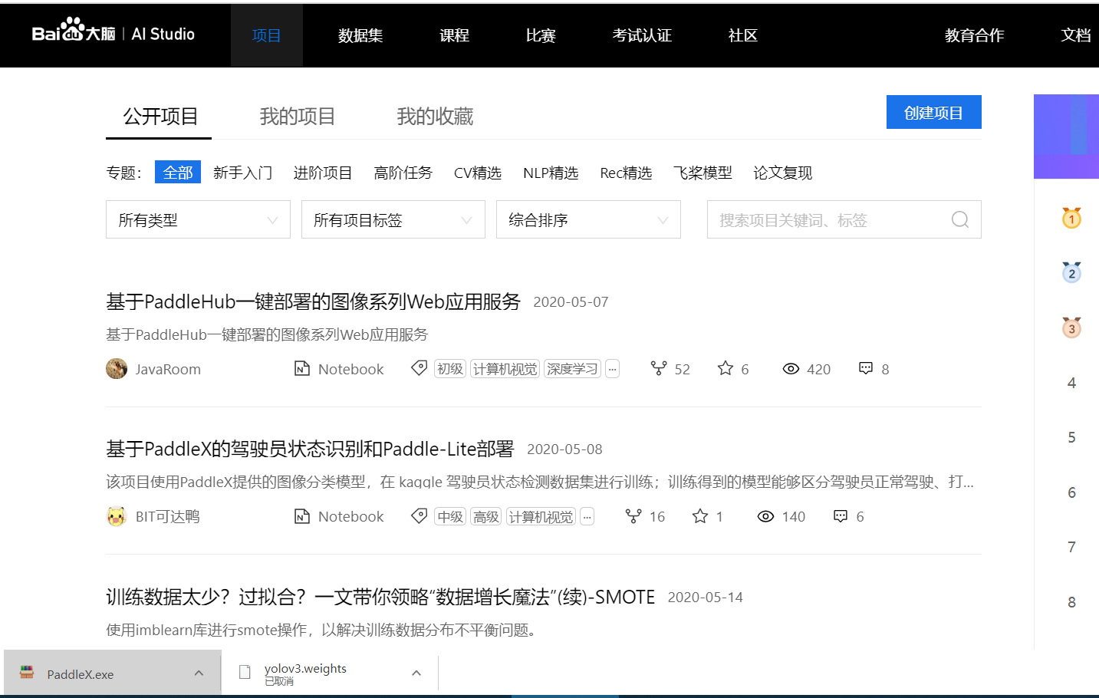The image size is (1099, 698).
Task: Click the PaddleX.exe download file icon
Action: (27, 673)
